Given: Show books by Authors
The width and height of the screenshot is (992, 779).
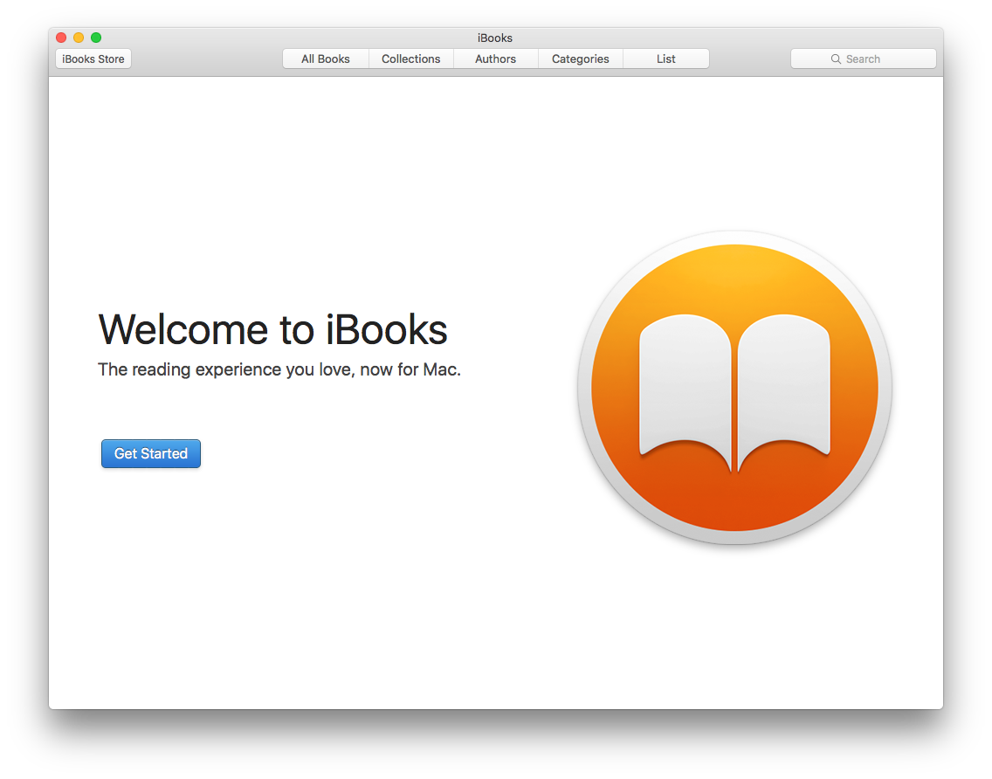Looking at the screenshot, I should point(495,59).
